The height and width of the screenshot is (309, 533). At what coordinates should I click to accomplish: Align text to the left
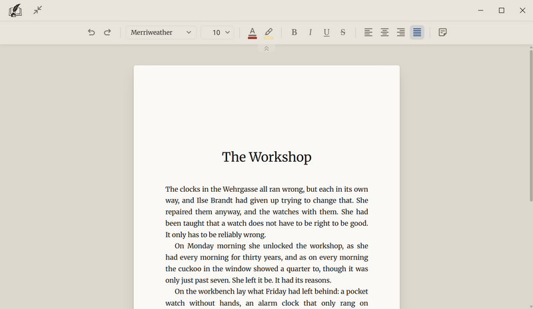[368, 32]
